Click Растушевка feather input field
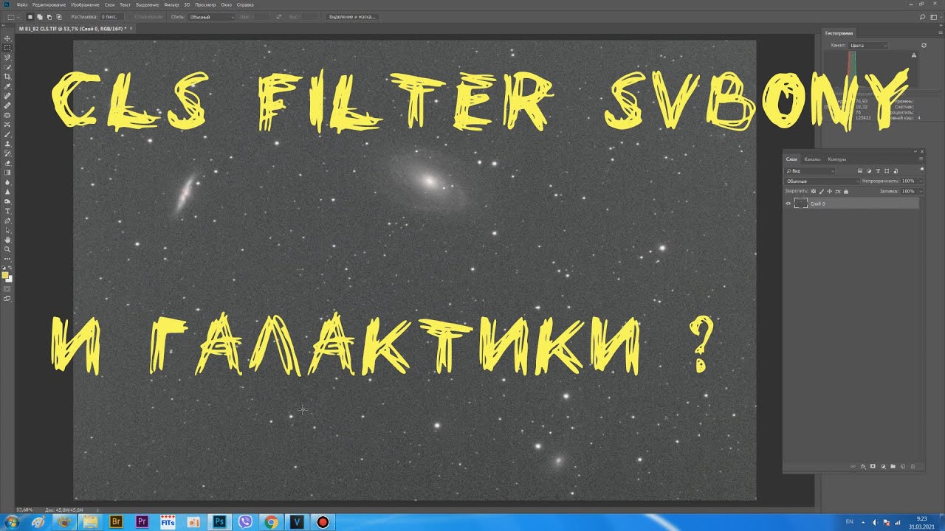 tap(111, 17)
